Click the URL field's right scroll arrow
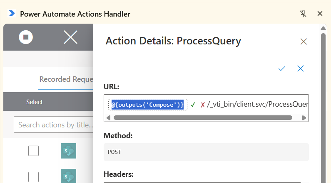The image size is (331, 183). click(304, 118)
